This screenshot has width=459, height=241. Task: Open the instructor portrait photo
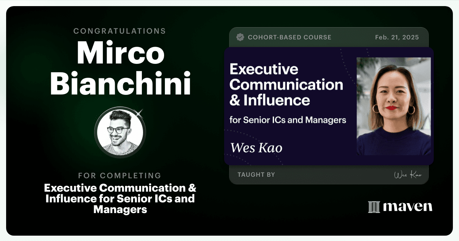point(394,106)
